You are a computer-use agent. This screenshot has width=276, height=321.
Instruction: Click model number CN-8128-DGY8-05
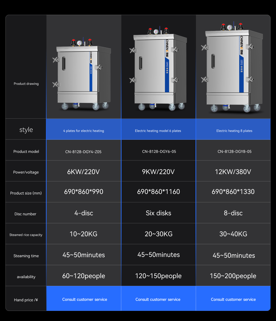234,151
